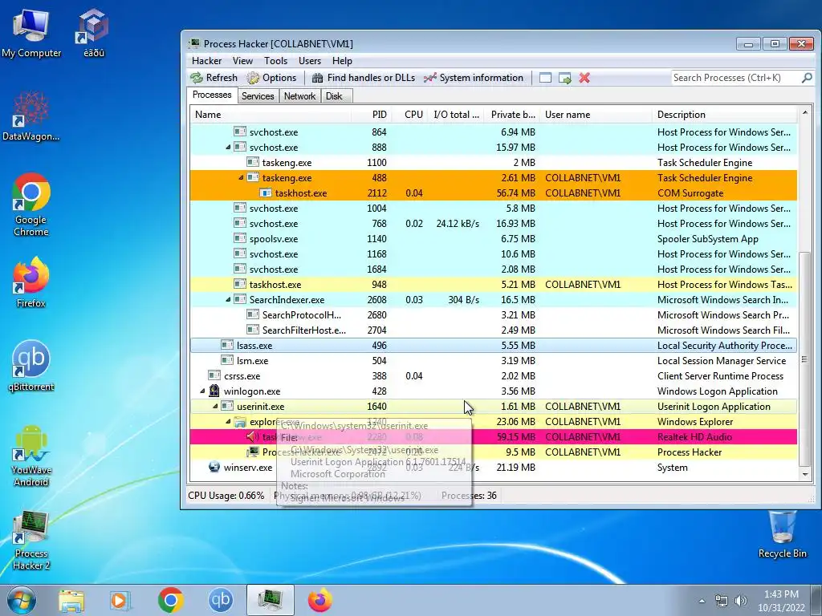The height and width of the screenshot is (616, 822).
Task: Click the find window and thread icon
Action: [x=564, y=78]
